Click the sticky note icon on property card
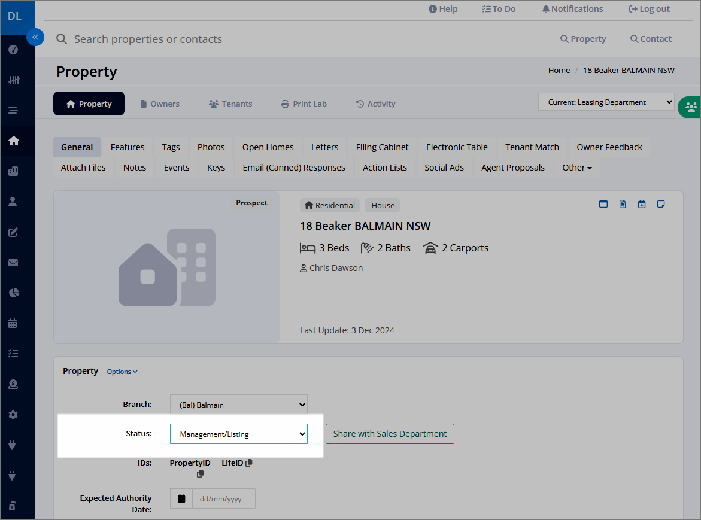701x520 pixels. point(661,204)
